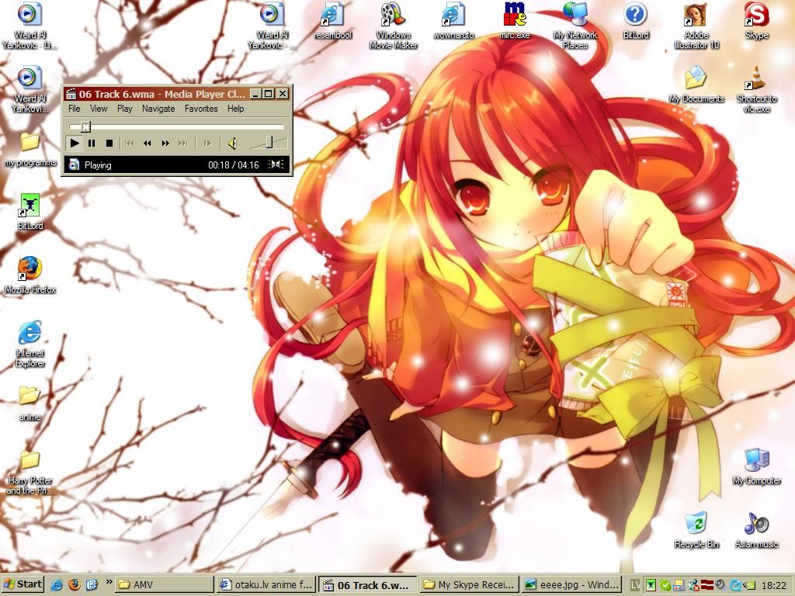Click the 18:22 clock in the system tray
Viewport: 795px width, 596px height.
[774, 585]
